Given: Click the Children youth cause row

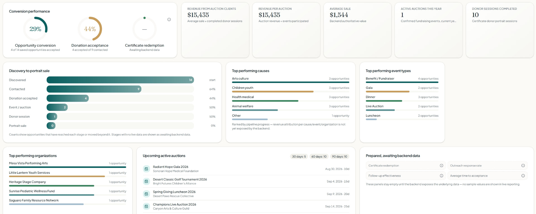Looking at the screenshot, I should pos(291,89).
